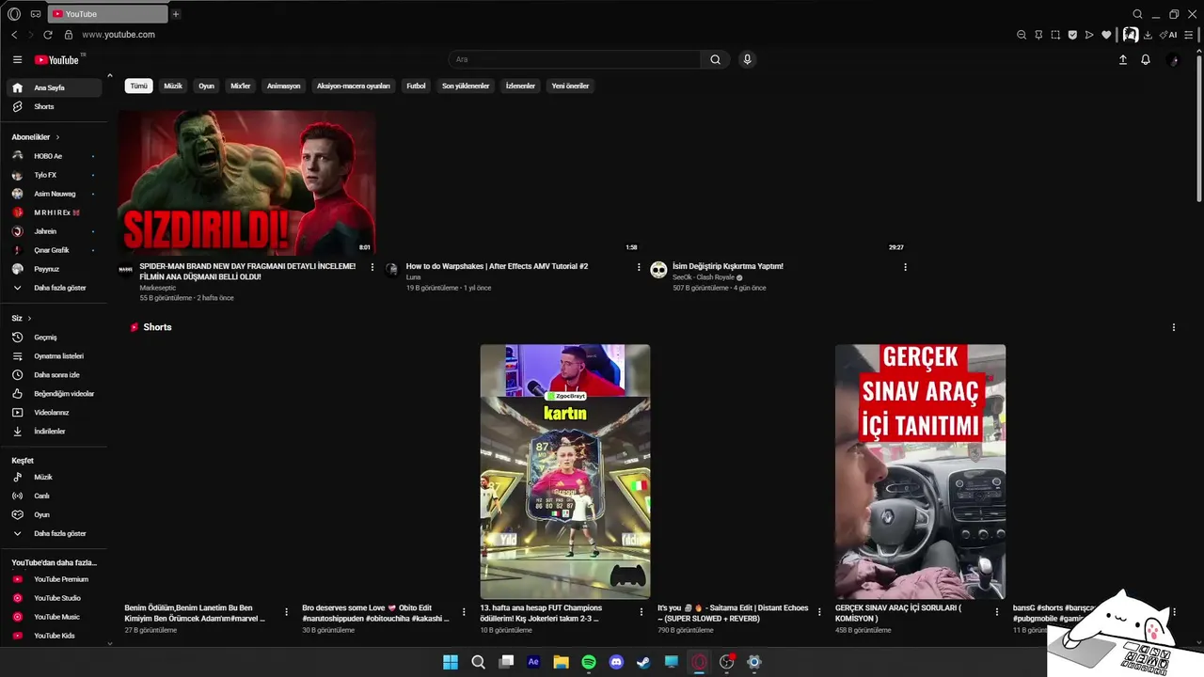Open After Effects from the taskbar
1204x677 pixels.
pyautogui.click(x=533, y=662)
